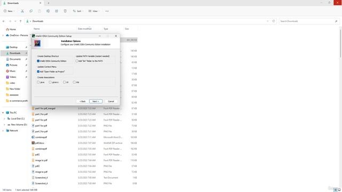The width and height of the screenshot is (342, 192).
Task: Check the .kt association box
Action: (x=64, y=82)
